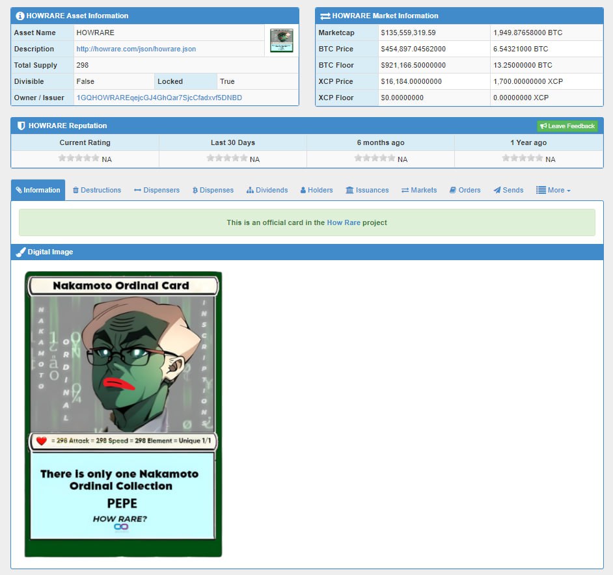Click the Current Rating stars
613x575 pixels.
[79, 158]
